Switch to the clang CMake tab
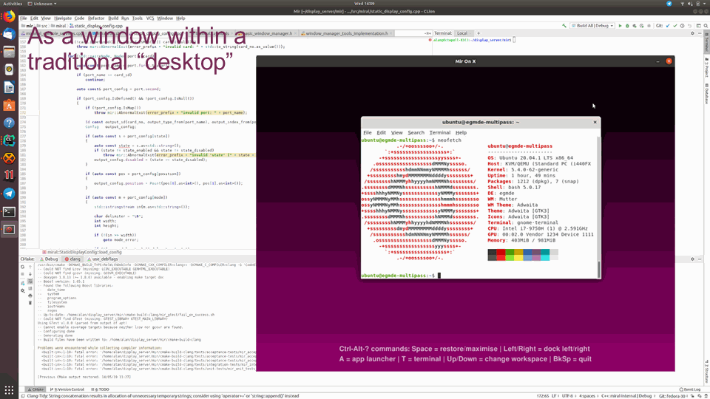Viewport: 710px width, 399px height. (x=73, y=259)
